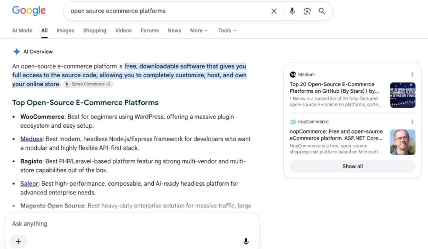The width and height of the screenshot is (428, 249).
Task: Click the AI Overview sparkle icon
Action: pyautogui.click(x=17, y=51)
